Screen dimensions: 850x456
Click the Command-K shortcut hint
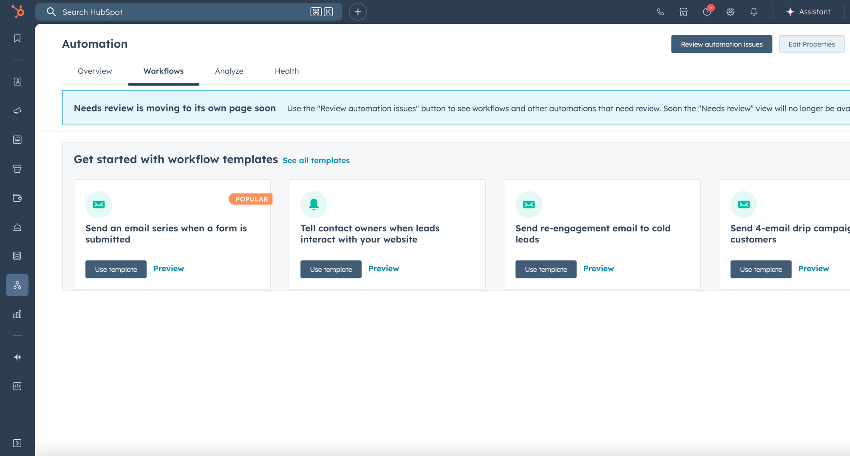pyautogui.click(x=322, y=12)
